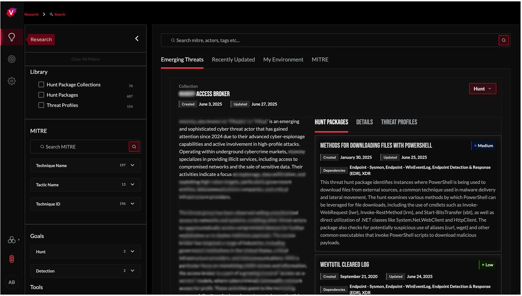522x296 pixels.
Task: Check the Threat Profiles checkbox
Action: (x=41, y=105)
